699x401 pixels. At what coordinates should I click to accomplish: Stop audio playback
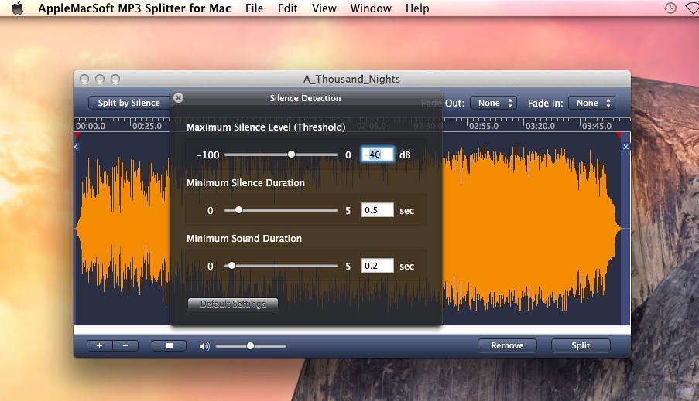169,346
